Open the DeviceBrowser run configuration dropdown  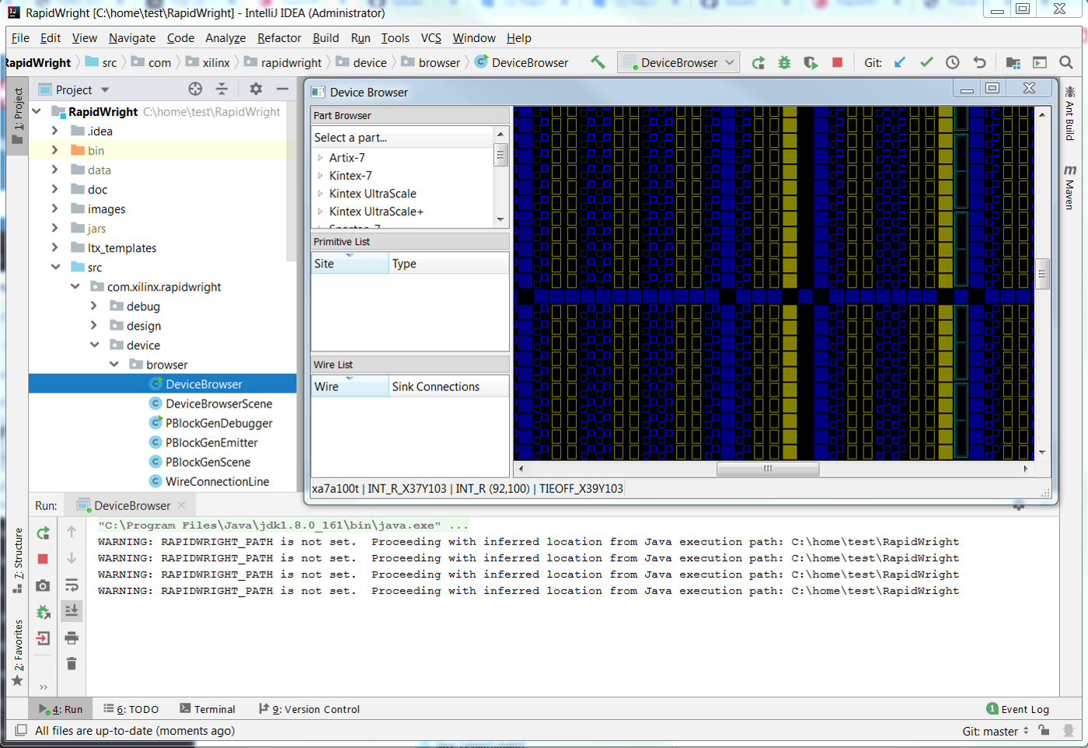click(x=678, y=62)
